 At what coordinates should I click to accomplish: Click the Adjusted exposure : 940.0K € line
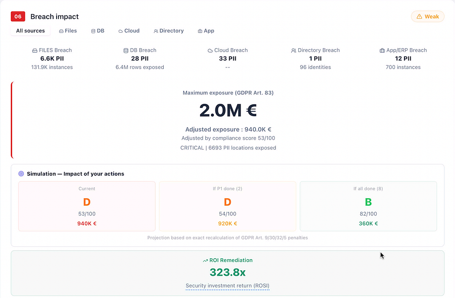(228, 129)
